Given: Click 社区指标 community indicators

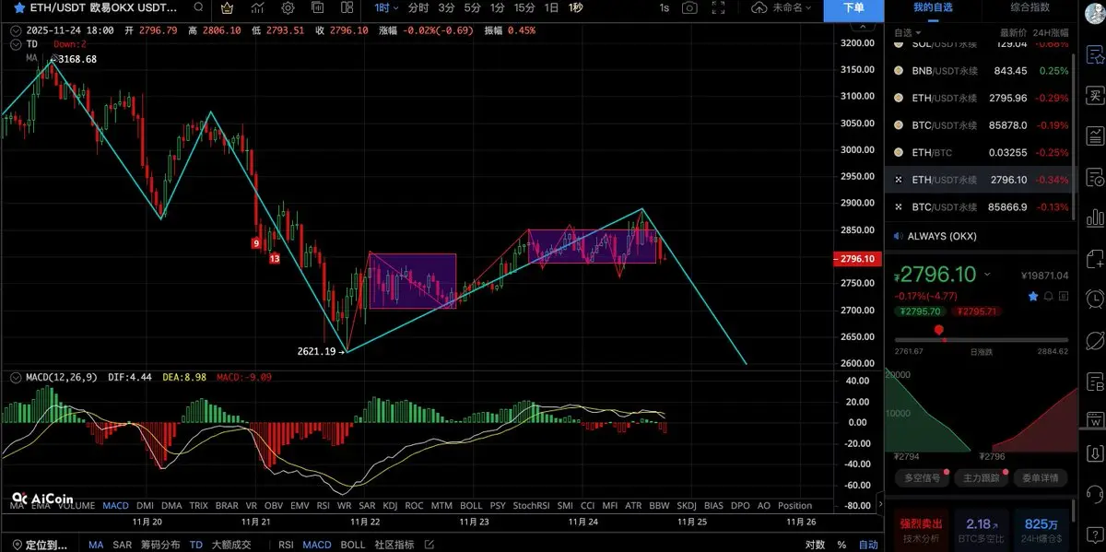Looking at the screenshot, I should (x=393, y=545).
